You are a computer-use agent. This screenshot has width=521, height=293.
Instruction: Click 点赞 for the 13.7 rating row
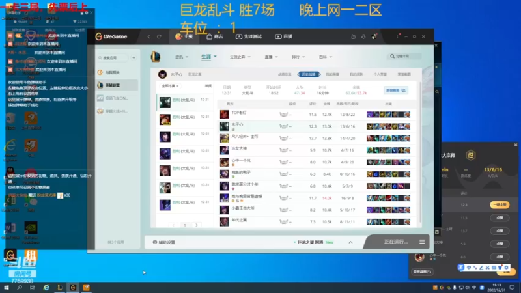(x=500, y=230)
